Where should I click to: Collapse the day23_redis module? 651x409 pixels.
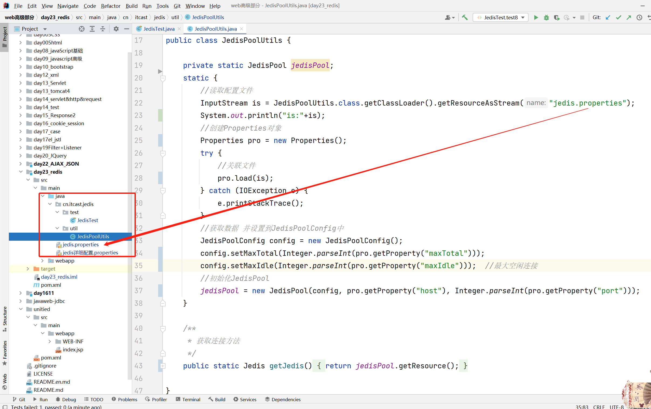coord(21,172)
